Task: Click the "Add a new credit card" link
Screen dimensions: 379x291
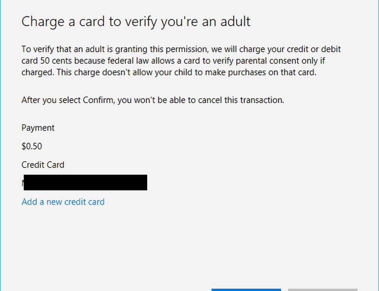Action: (x=63, y=202)
